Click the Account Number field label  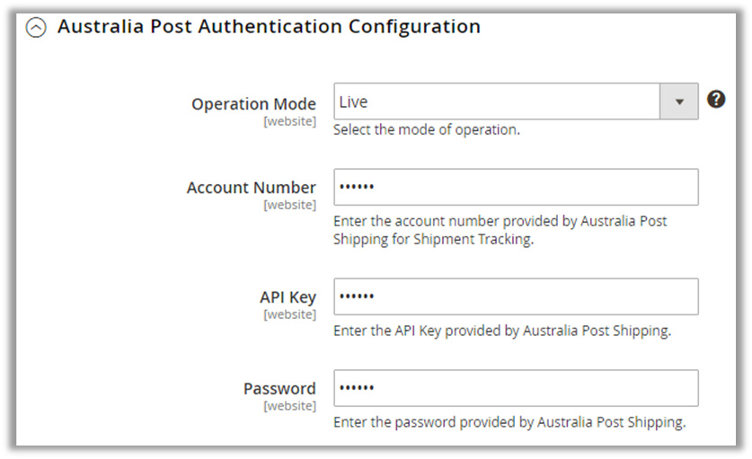[251, 188]
